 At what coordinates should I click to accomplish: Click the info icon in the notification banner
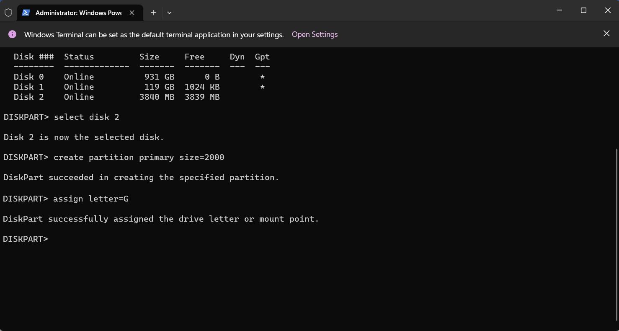click(12, 34)
